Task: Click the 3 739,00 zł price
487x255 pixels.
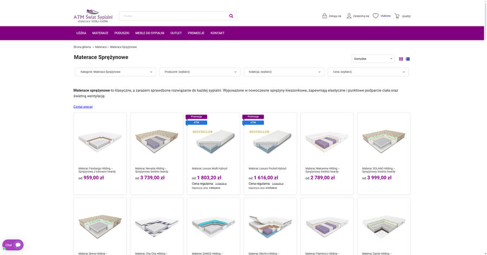Action: click(153, 178)
